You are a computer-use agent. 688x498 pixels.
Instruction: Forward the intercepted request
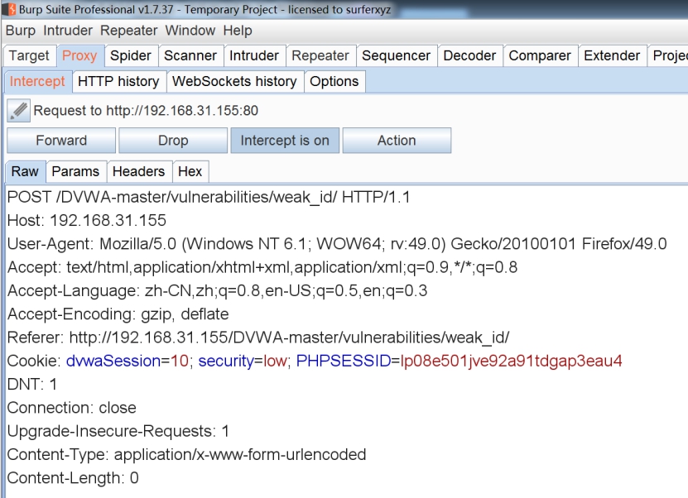(x=61, y=141)
